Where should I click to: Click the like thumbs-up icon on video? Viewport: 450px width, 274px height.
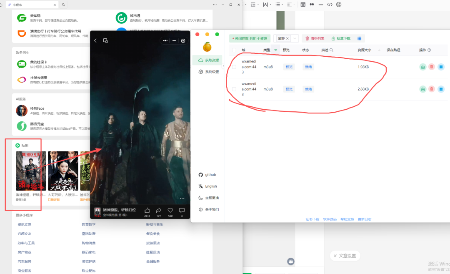click(x=147, y=211)
